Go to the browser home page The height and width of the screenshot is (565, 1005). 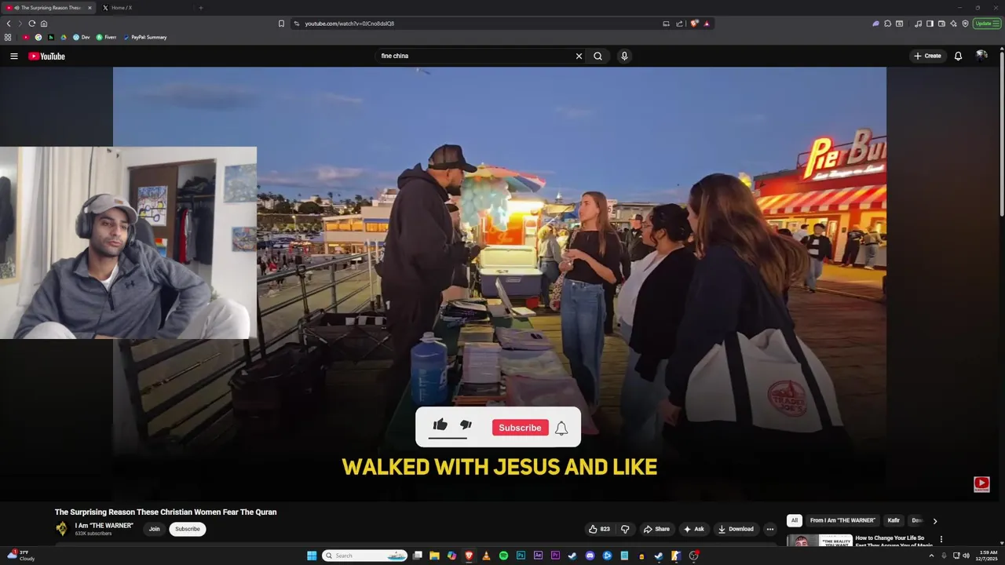[44, 24]
